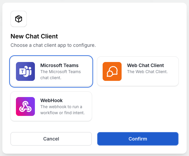Cancel the new chat client dialog

click(51, 139)
